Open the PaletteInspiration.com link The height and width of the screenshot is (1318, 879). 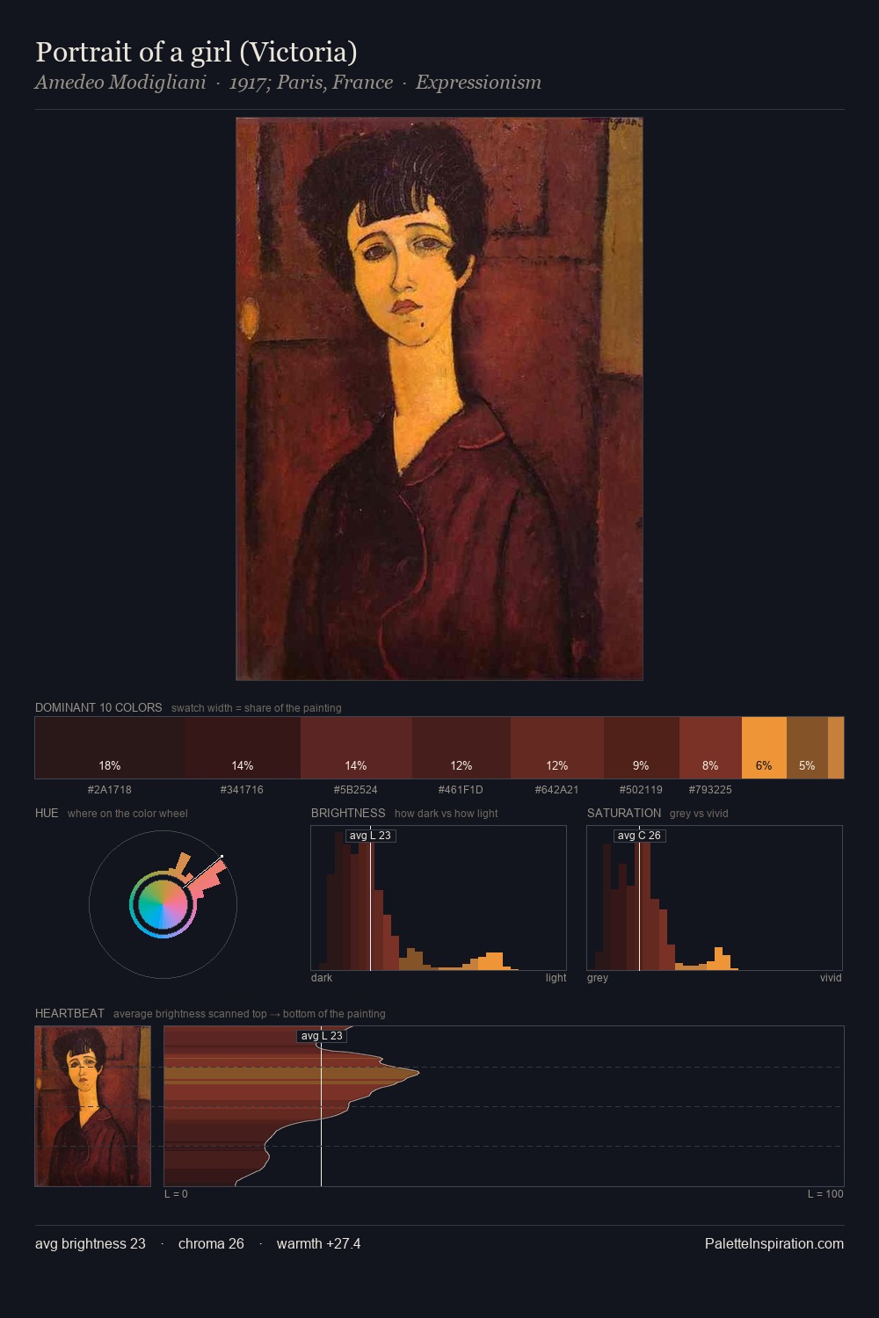click(x=774, y=1244)
